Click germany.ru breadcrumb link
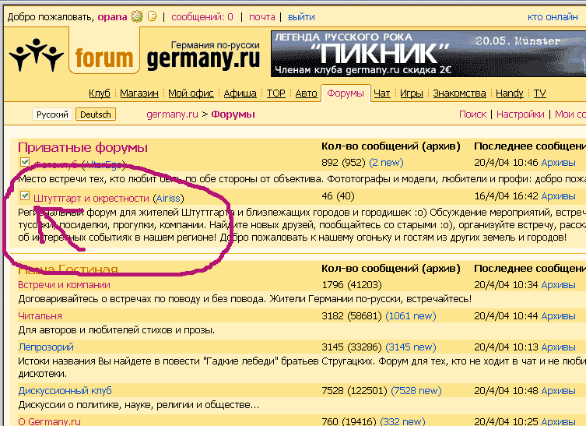The image size is (586, 426). click(x=172, y=114)
